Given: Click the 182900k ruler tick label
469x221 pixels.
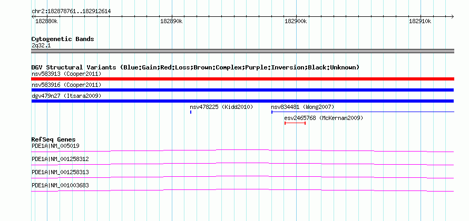Looking at the screenshot, I should pyautogui.click(x=296, y=21).
